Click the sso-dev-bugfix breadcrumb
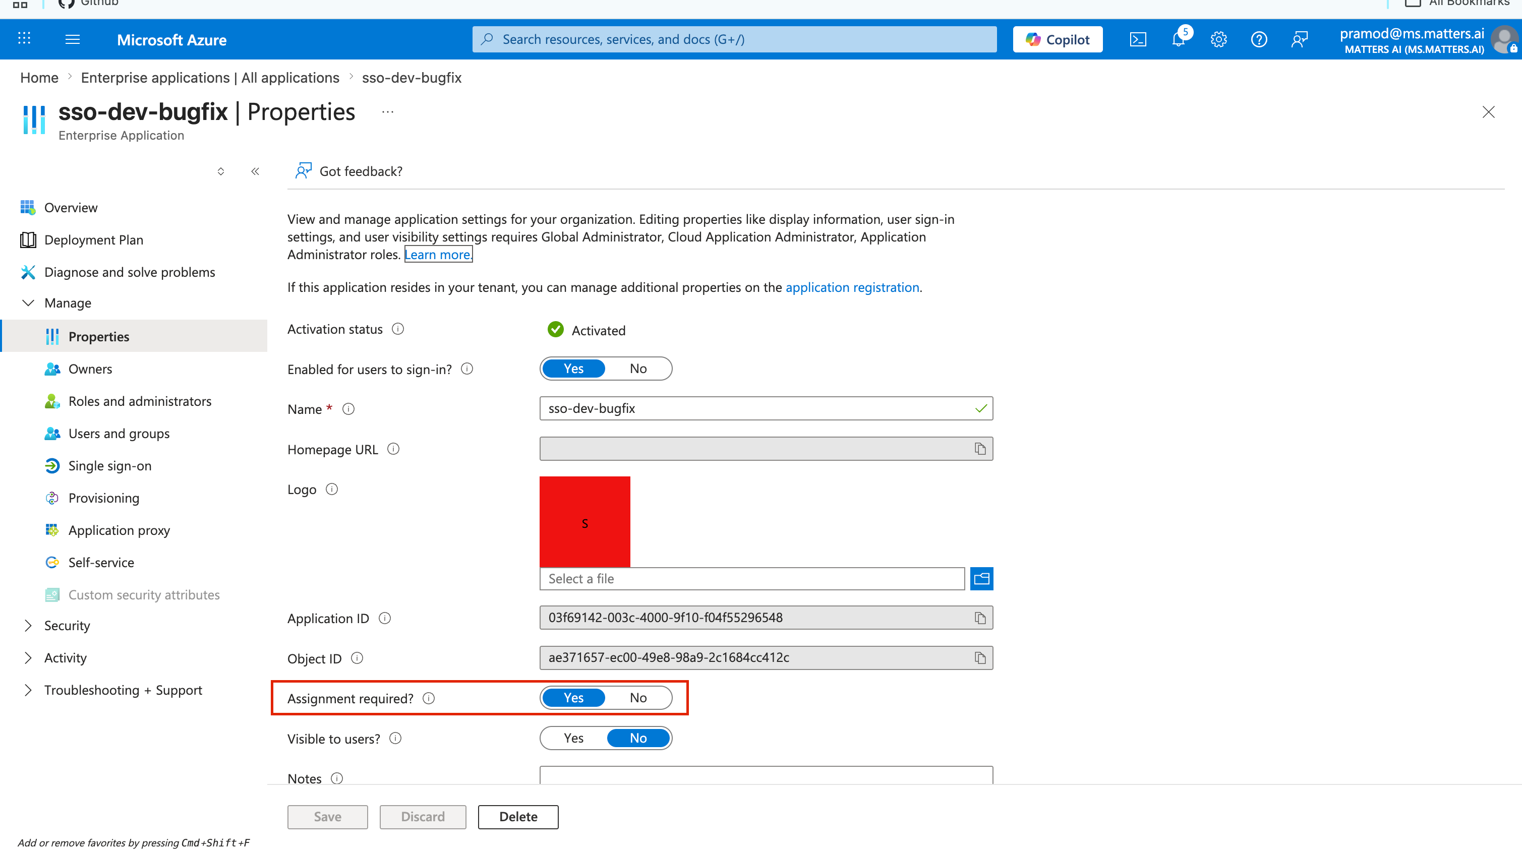 coord(412,78)
